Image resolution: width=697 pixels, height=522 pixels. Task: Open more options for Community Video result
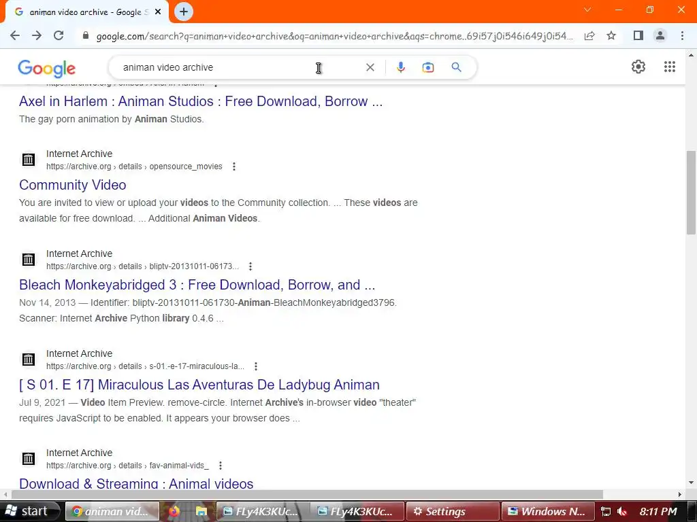(234, 167)
